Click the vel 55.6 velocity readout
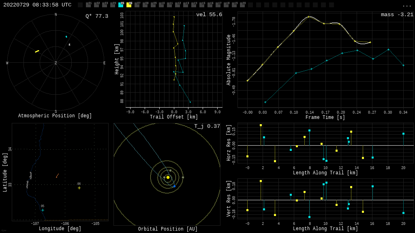415x233 pixels. [209, 15]
